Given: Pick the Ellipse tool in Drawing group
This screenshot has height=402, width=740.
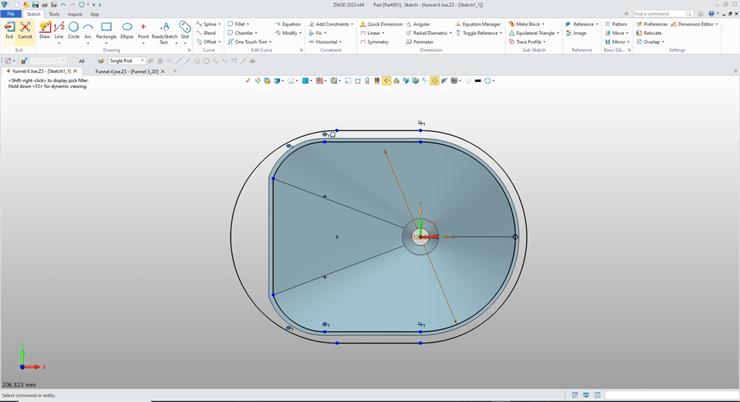Looking at the screenshot, I should 127,30.
